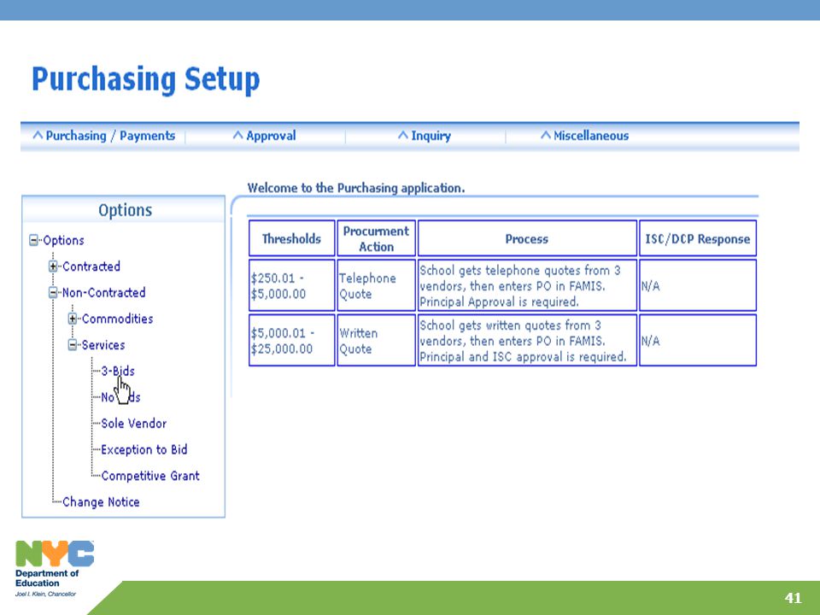Open the 3-Bids link
The image size is (820, 615).
118,371
